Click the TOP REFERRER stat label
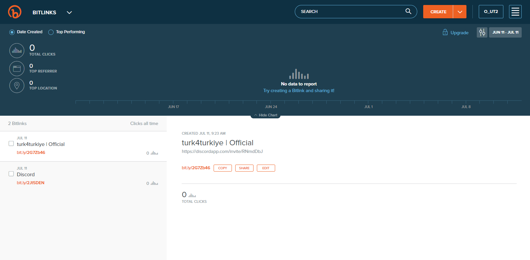 pos(43,71)
